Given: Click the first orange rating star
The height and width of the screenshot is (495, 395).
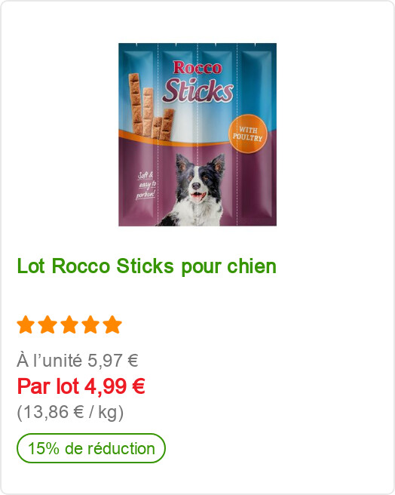Looking at the screenshot, I should click(x=26, y=324).
